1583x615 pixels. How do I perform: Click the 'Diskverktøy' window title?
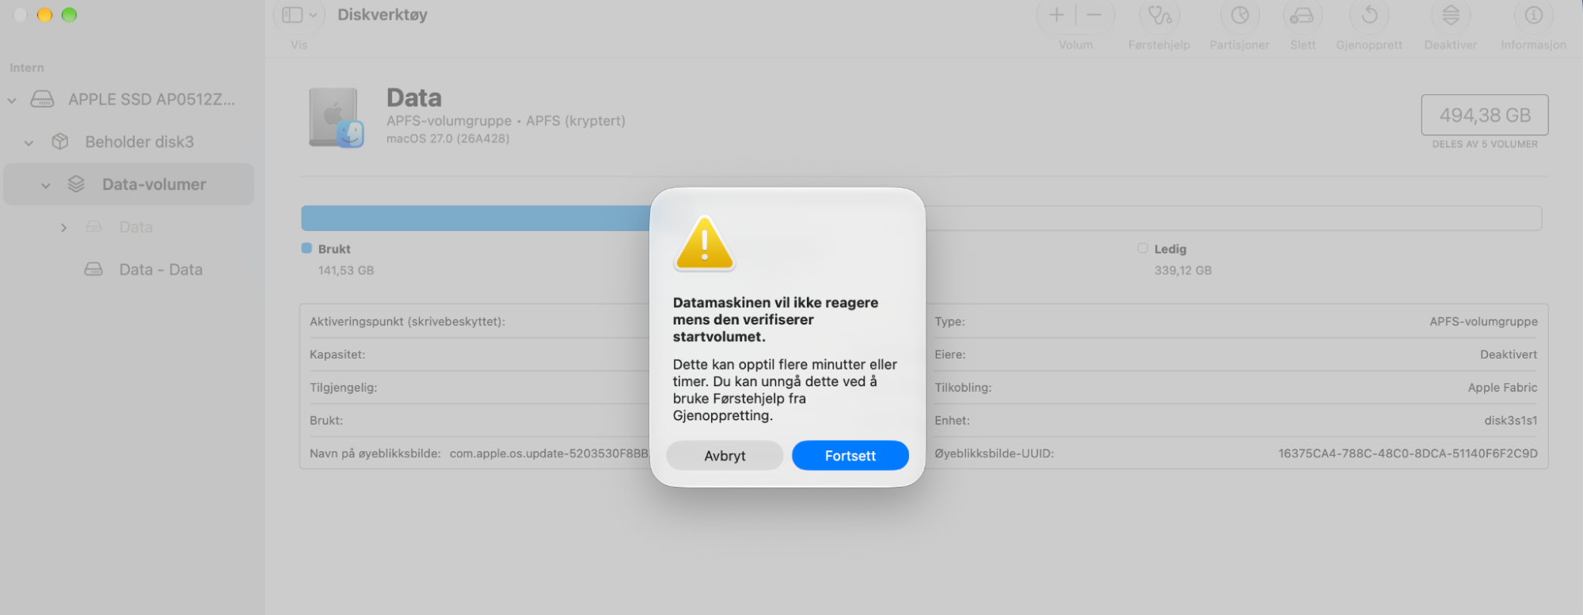coord(382,15)
